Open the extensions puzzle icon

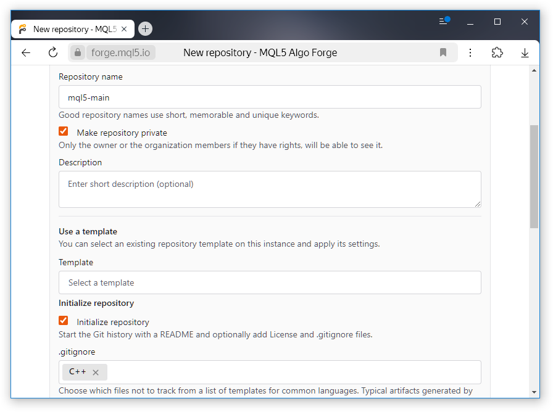pos(497,52)
